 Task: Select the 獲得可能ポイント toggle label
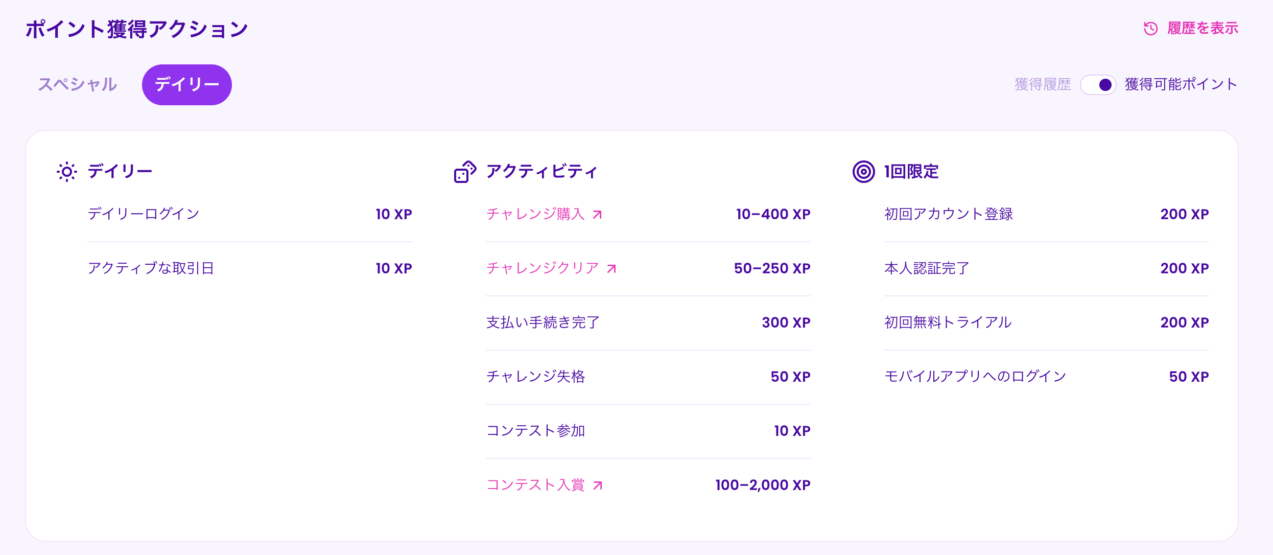coord(1181,84)
